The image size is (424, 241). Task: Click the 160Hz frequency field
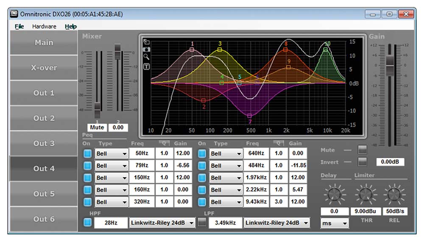click(142, 190)
